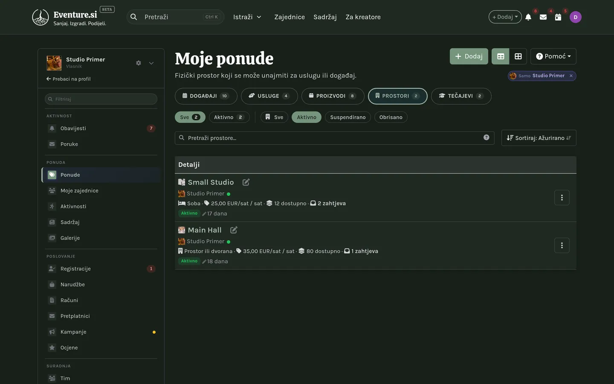Click the edit icon next to Main Hall

(x=234, y=230)
